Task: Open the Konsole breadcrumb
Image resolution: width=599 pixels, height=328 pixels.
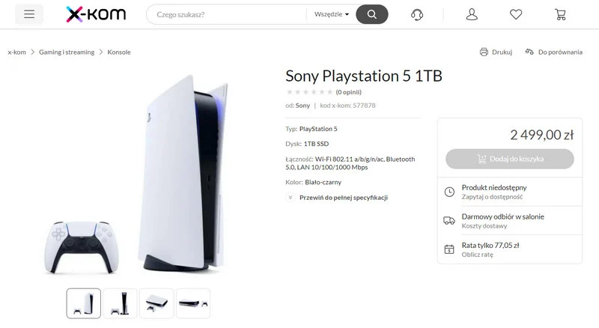Action: (119, 52)
